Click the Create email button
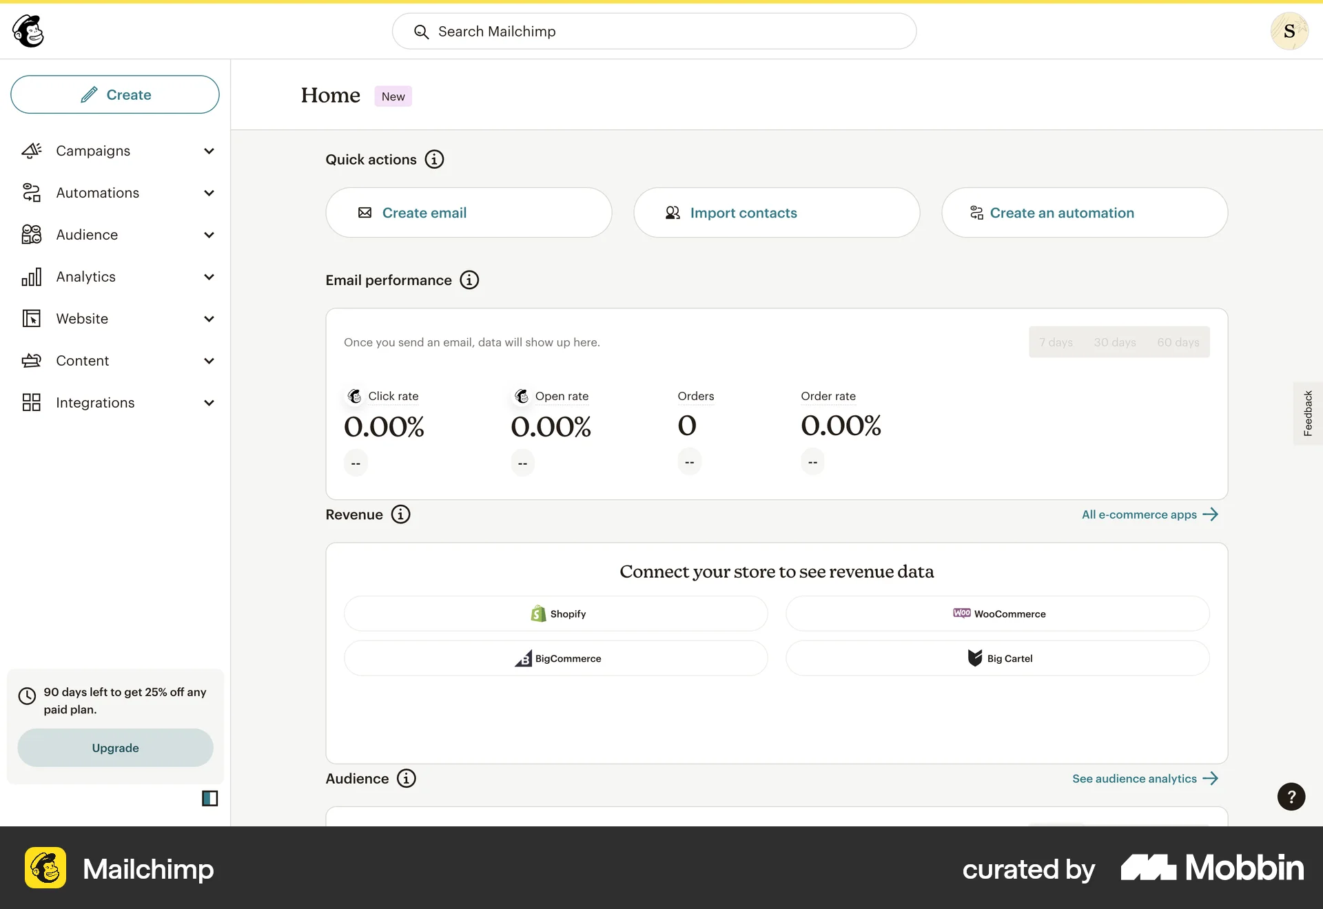 [469, 212]
